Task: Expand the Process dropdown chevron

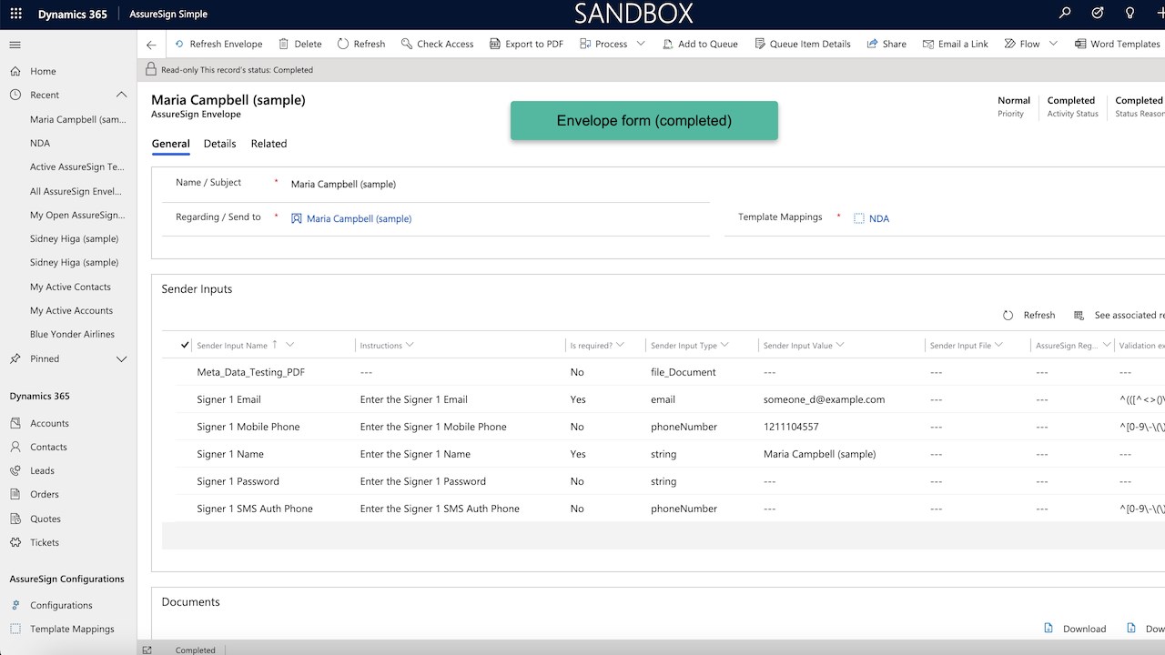Action: pos(641,44)
